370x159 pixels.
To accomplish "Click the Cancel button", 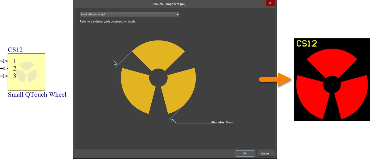I will (x=265, y=153).
